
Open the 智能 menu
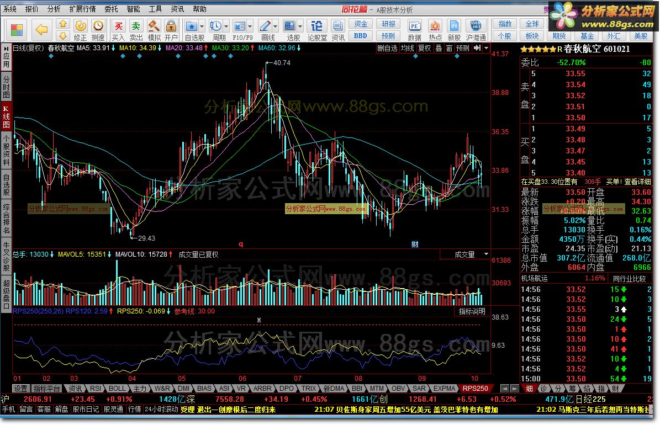[134, 9]
